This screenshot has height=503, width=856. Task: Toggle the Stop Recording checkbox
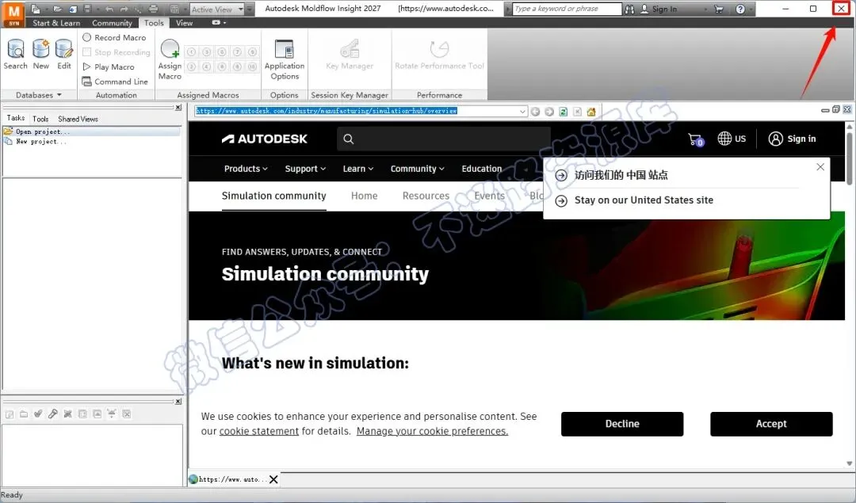click(87, 52)
